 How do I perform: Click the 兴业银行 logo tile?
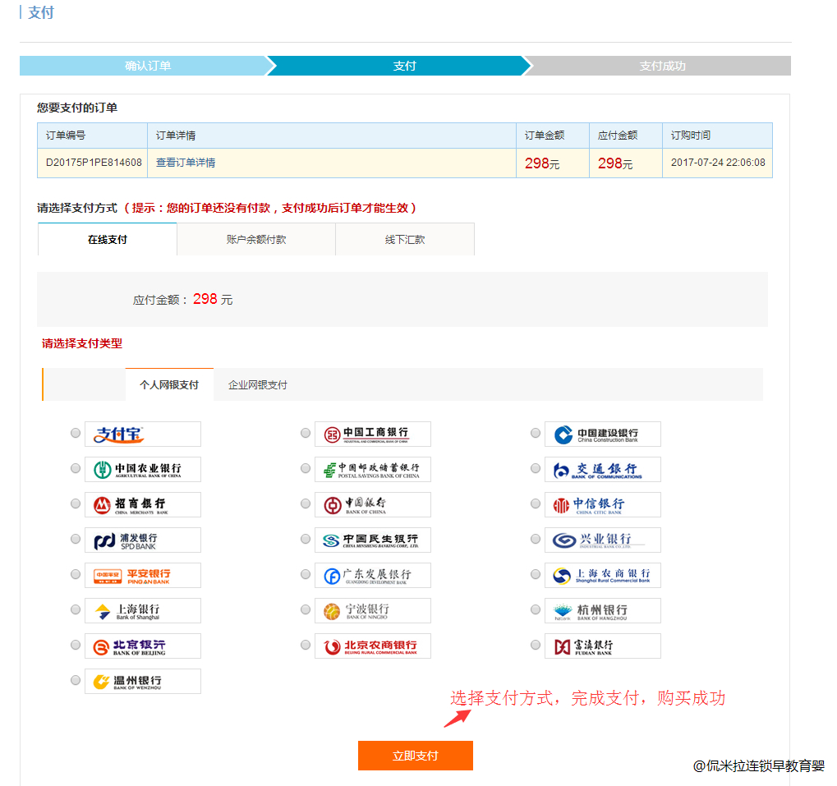[x=603, y=540]
